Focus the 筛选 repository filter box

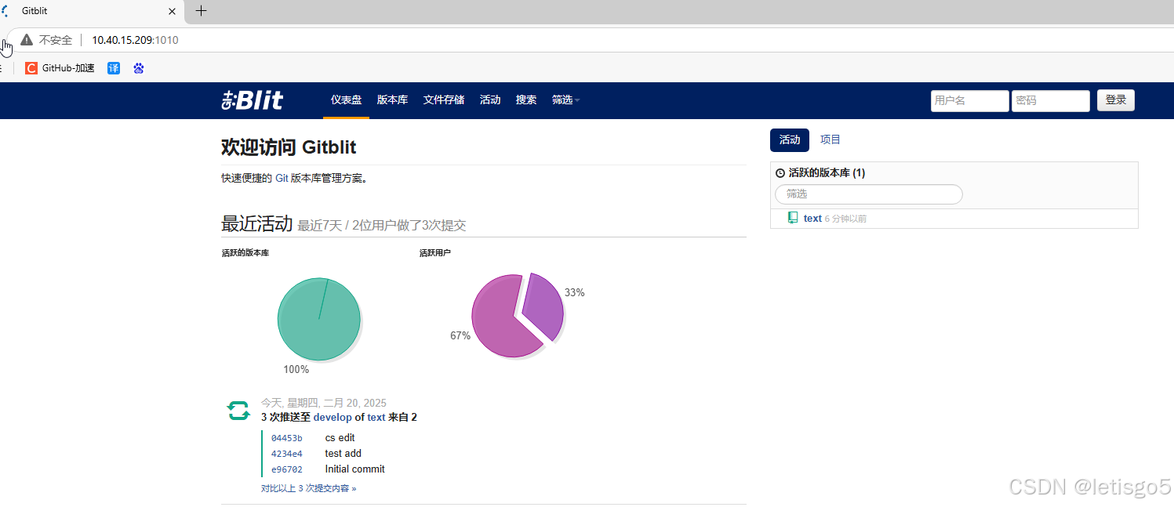[869, 194]
